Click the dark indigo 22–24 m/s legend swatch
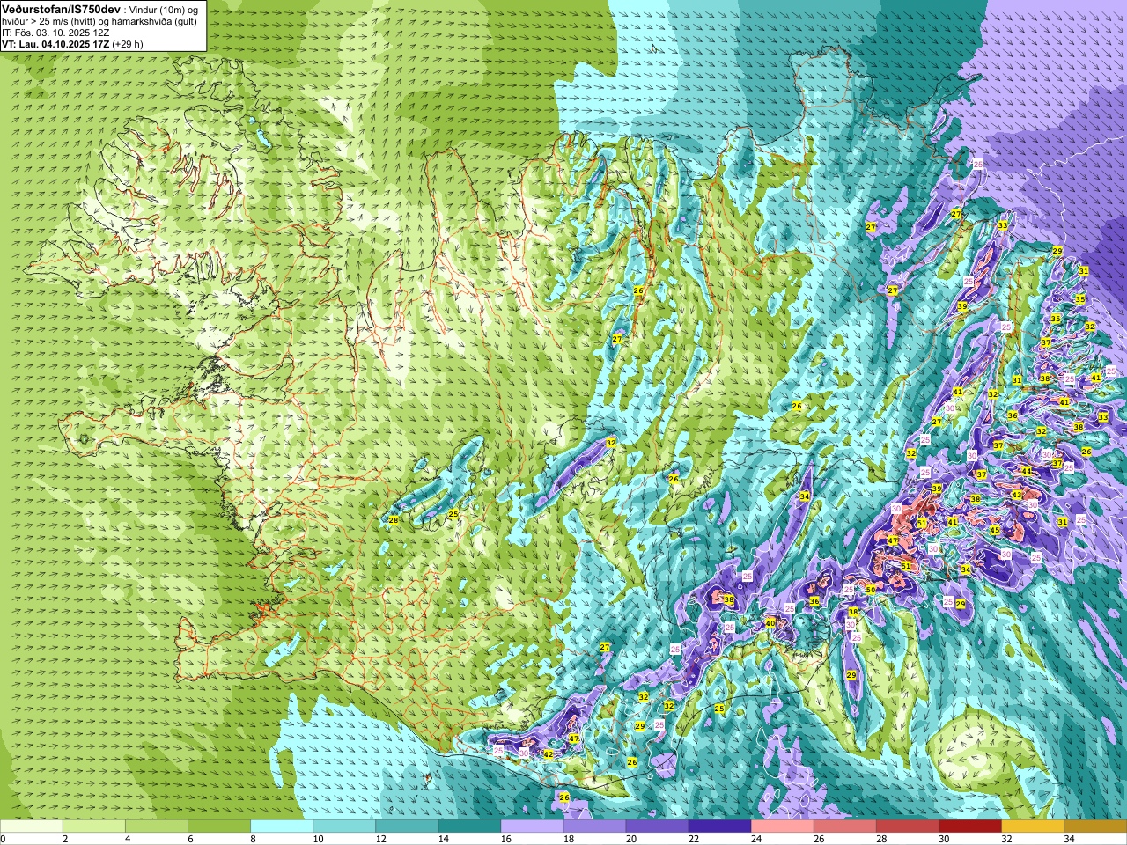This screenshot has width=1127, height=845. pos(719,827)
